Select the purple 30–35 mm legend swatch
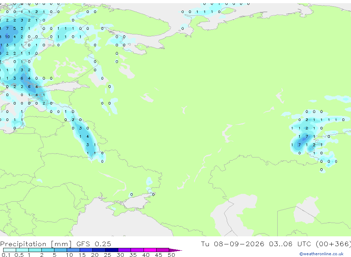The image size is (351, 257). pos(124,250)
